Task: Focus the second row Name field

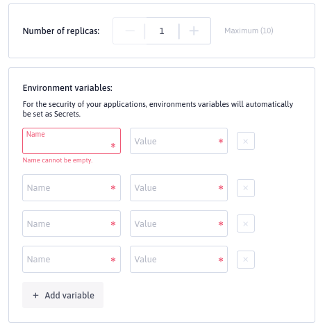Action: tap(72, 187)
